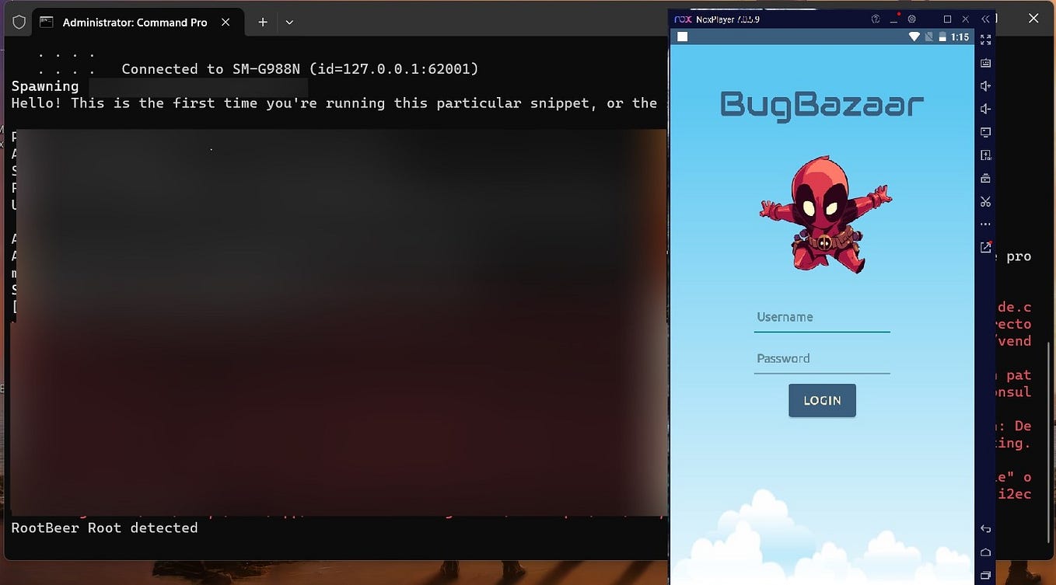Open a new terminal tab with the plus
This screenshot has height=585, width=1056.
[262, 23]
